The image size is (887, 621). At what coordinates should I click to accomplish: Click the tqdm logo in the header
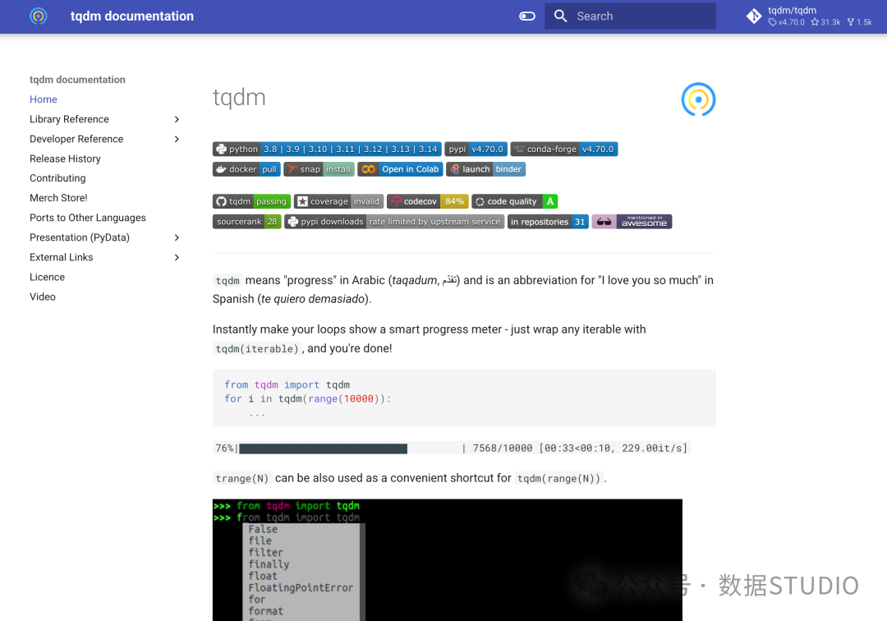[39, 16]
